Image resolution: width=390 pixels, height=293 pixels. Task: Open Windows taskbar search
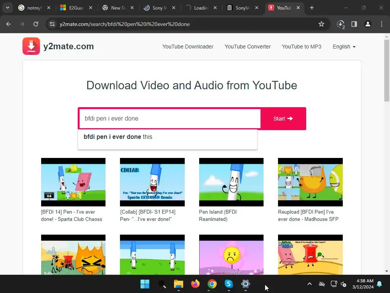(x=162, y=284)
